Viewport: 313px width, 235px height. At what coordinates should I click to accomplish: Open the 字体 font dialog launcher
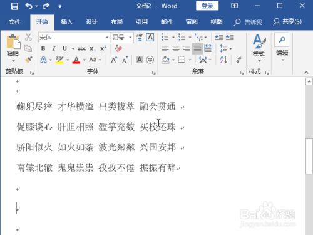point(154,73)
